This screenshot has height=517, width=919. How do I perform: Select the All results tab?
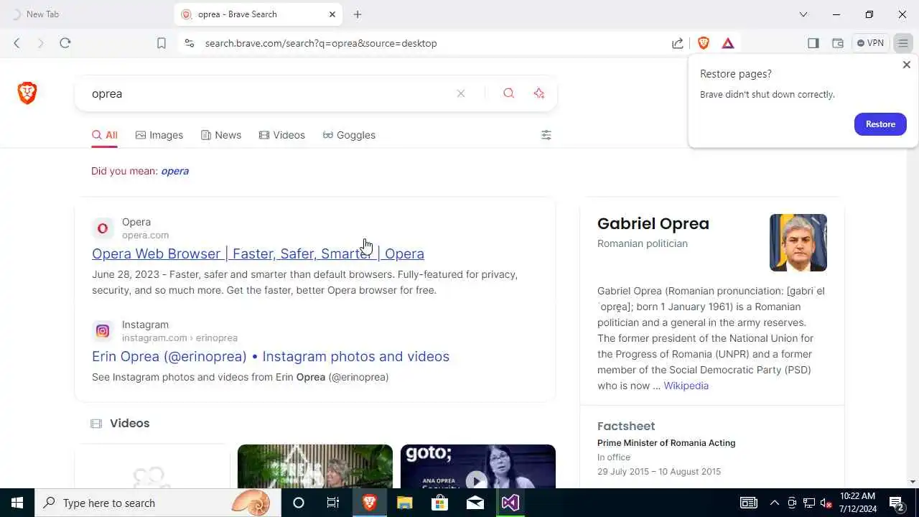pyautogui.click(x=104, y=135)
